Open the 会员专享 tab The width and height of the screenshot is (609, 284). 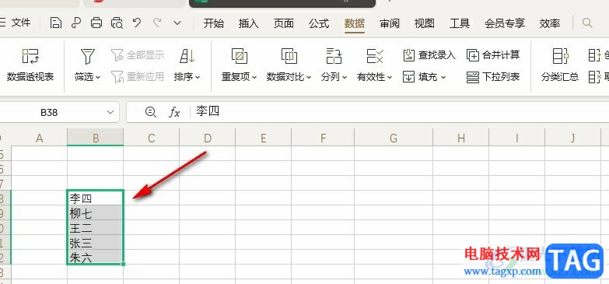[505, 23]
